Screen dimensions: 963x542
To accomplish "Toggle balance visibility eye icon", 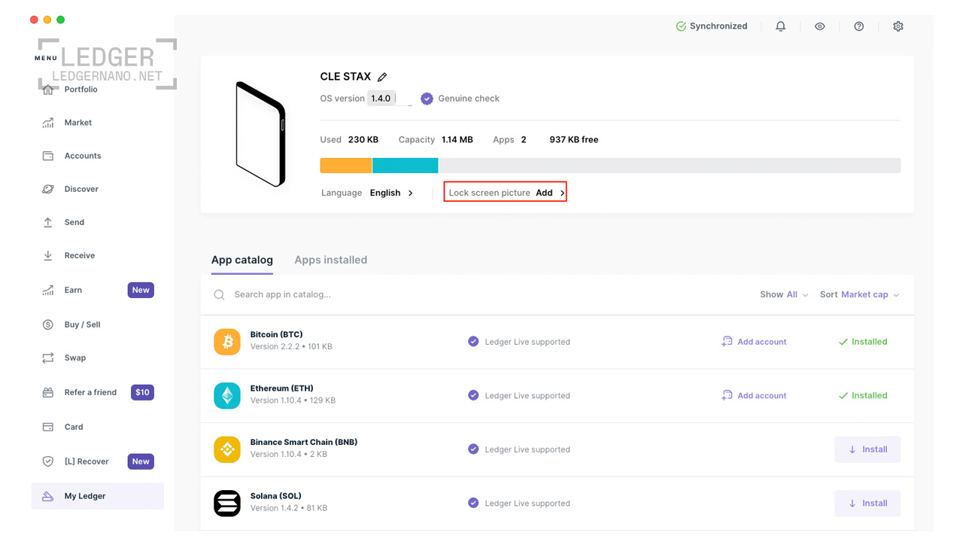I will pos(820,26).
